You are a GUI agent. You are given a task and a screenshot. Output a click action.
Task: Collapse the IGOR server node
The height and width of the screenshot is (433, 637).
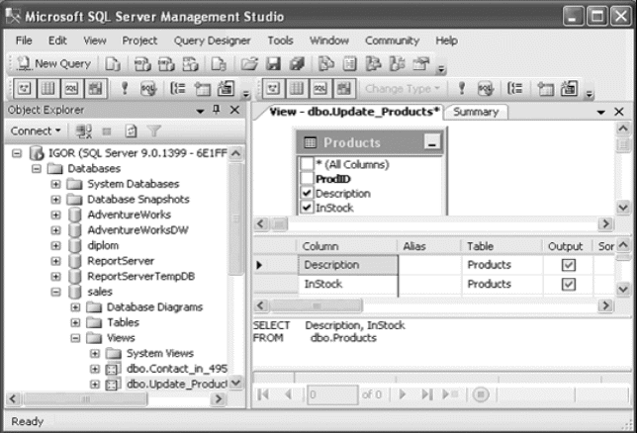[16, 153]
